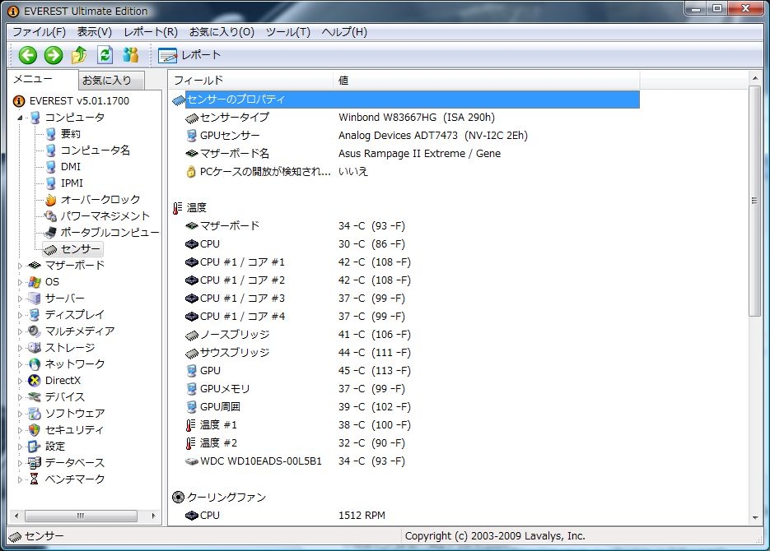
Task: Click the ソフトウェア icon in tree
Action: [x=34, y=413]
